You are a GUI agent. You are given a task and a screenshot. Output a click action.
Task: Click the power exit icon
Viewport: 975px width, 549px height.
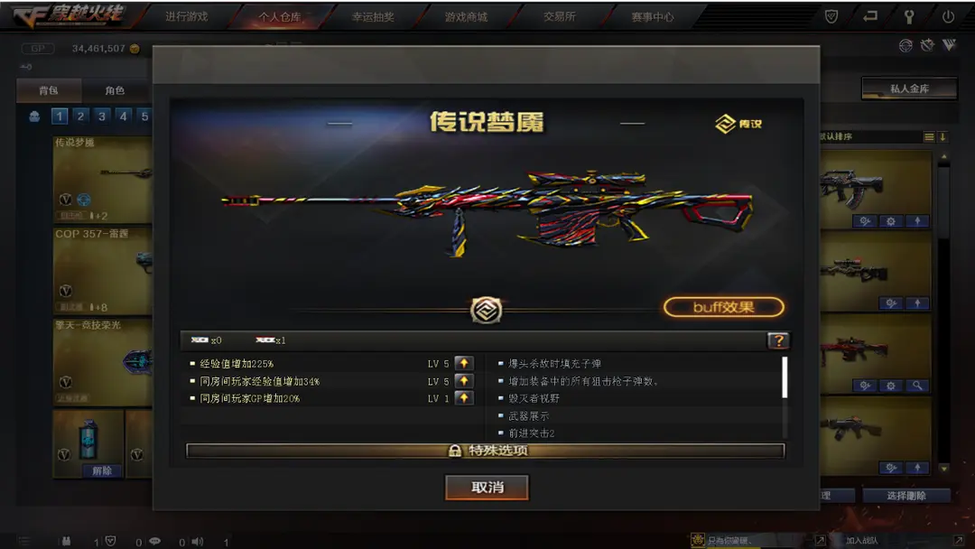pos(948,17)
